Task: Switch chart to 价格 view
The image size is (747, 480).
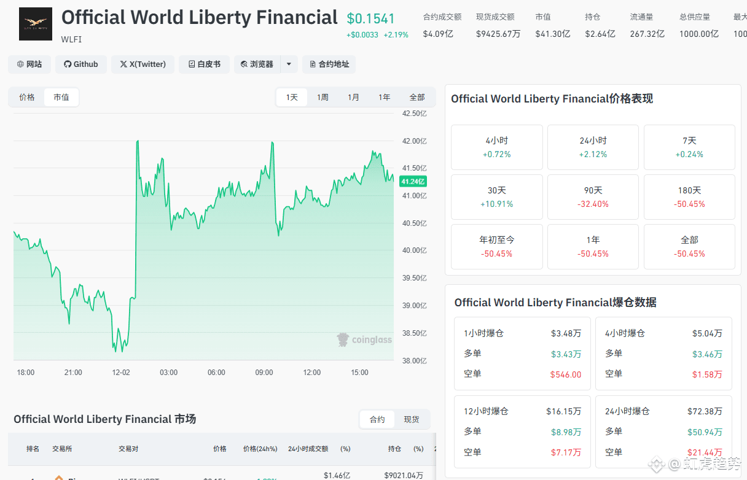Action: [x=27, y=98]
